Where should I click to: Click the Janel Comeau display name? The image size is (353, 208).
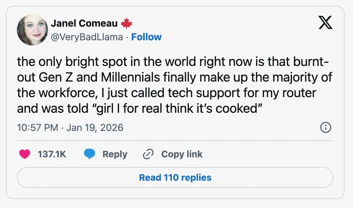pyautogui.click(x=84, y=23)
